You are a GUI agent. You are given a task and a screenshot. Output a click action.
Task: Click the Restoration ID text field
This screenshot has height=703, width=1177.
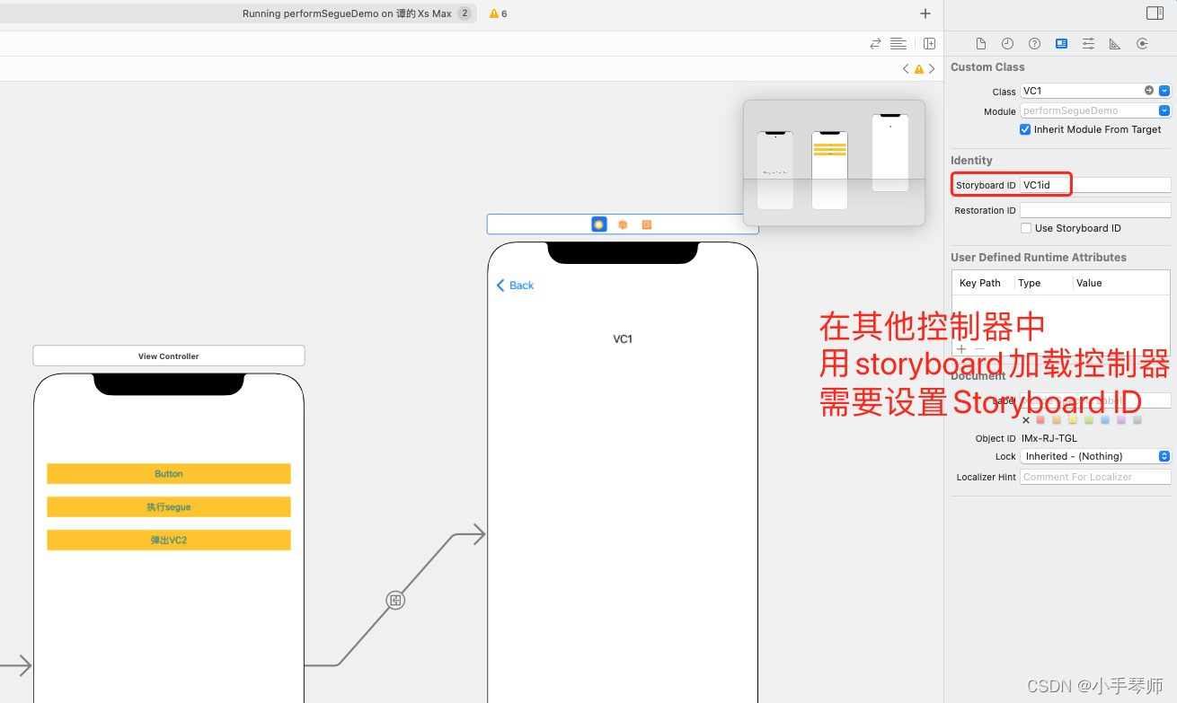[x=1096, y=210]
